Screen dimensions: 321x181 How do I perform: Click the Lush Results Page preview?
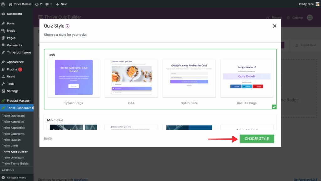pyautogui.click(x=247, y=78)
